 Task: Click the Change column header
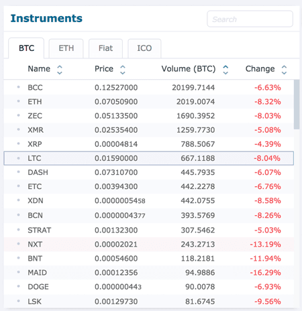coord(260,69)
